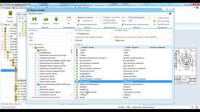
Task: Click the Смена состояния icon
Action: (x=155, y=21)
